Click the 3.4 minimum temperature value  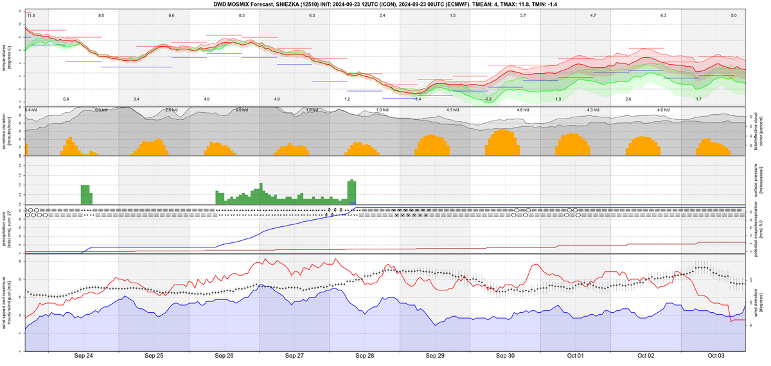(x=136, y=99)
